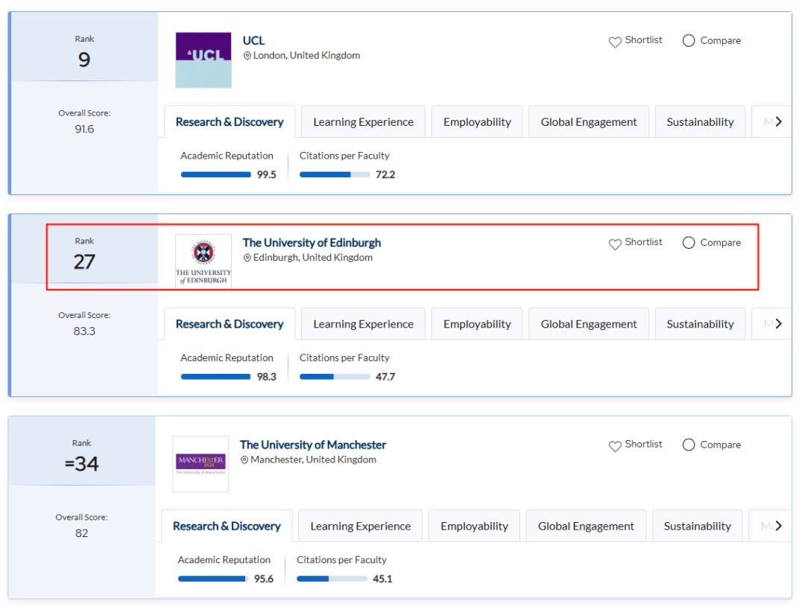Viewport: 805px width, 607px height.
Task: Click Edinburgh's overall score 83.3
Action: (84, 331)
